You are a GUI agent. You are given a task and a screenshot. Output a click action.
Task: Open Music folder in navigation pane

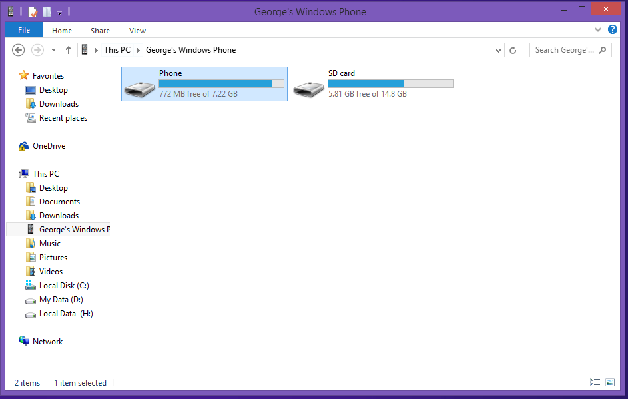point(50,244)
